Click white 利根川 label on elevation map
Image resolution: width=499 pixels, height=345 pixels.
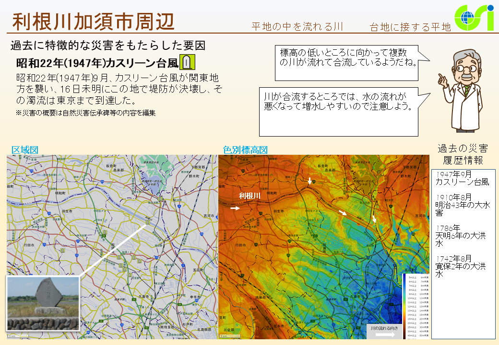click(249, 195)
